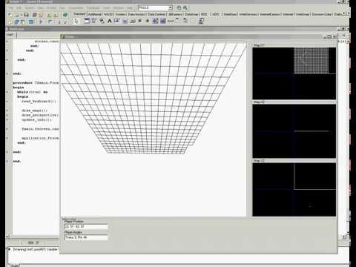Select the MainMenu component icon
The image size is (356, 267).
point(93,21)
